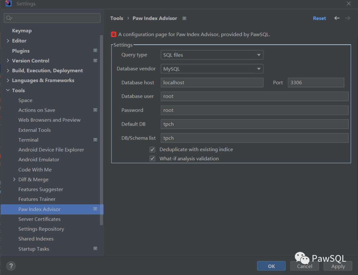Open Features Trainer settings
Image resolution: width=358 pixels, height=275 pixels.
point(37,199)
